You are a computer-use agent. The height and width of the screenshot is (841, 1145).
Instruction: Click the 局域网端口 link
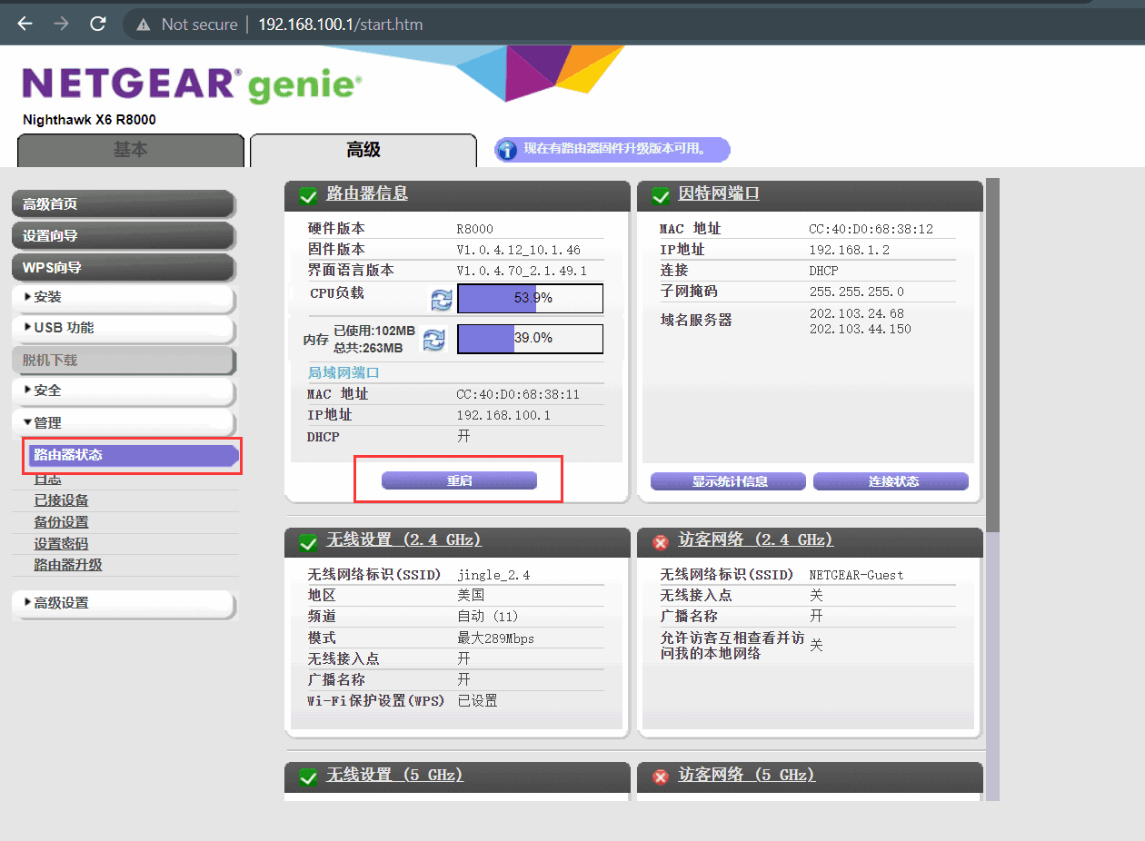coord(343,372)
